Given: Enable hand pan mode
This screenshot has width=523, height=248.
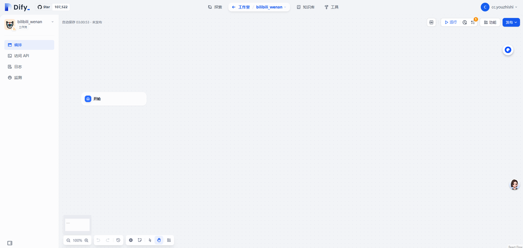Looking at the screenshot, I should 159,240.
